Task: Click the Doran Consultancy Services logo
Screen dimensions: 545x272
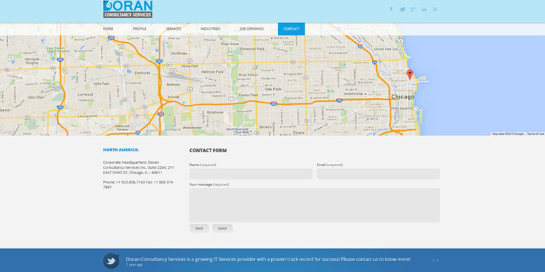Action: click(x=127, y=9)
